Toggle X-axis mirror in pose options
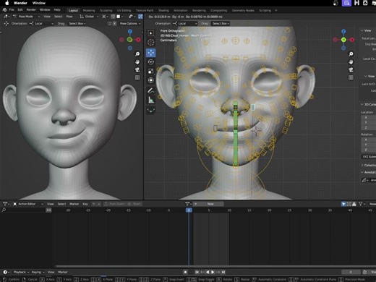 tap(114, 24)
